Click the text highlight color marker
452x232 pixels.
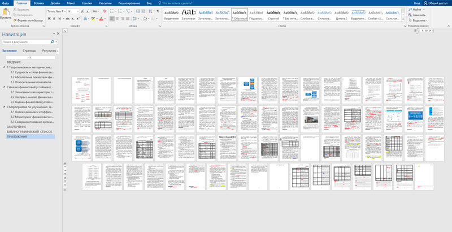93,19
